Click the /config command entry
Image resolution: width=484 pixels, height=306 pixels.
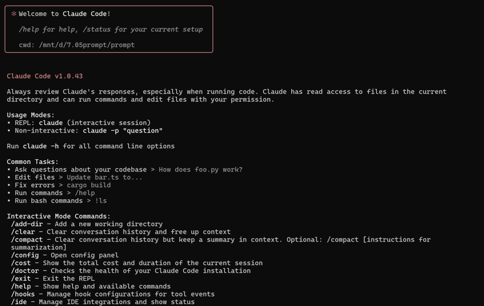coord(25,255)
